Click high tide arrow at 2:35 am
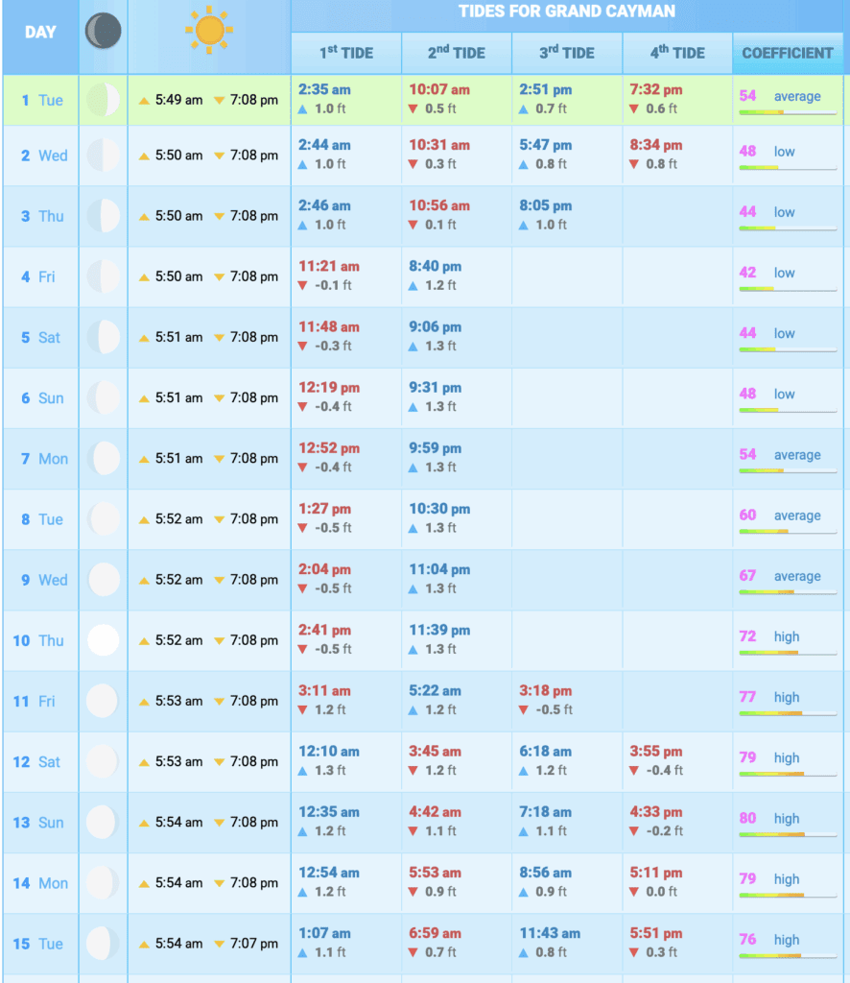This screenshot has width=850, height=983. 304,109
